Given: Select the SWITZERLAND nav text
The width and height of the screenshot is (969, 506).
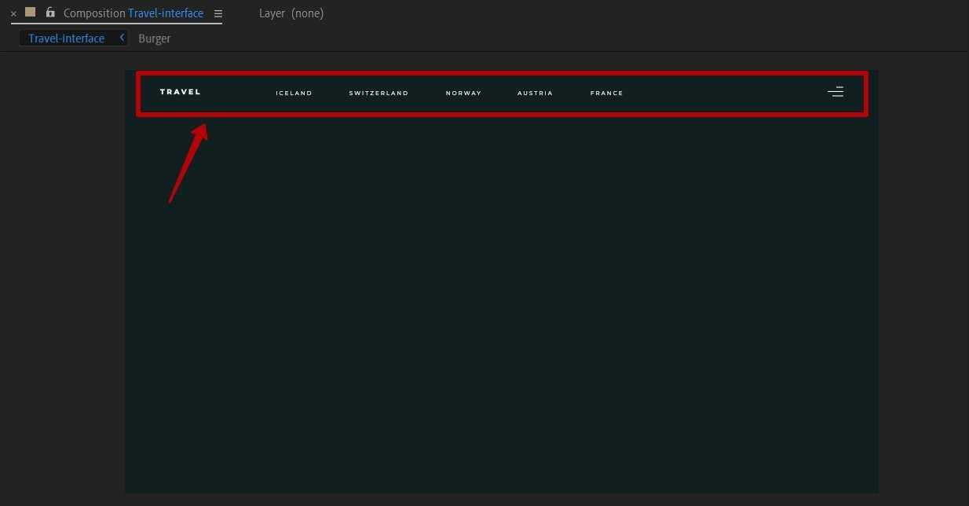Looking at the screenshot, I should coord(378,93).
